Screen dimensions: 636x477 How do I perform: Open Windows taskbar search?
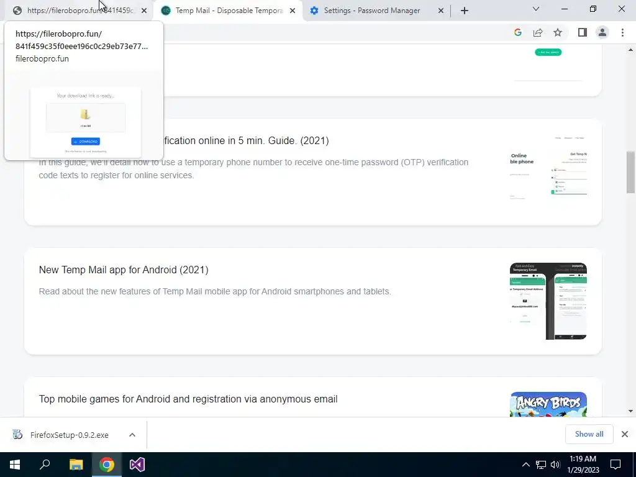click(x=45, y=465)
